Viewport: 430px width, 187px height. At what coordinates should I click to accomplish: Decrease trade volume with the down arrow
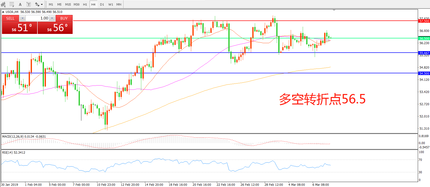(x=22, y=18)
